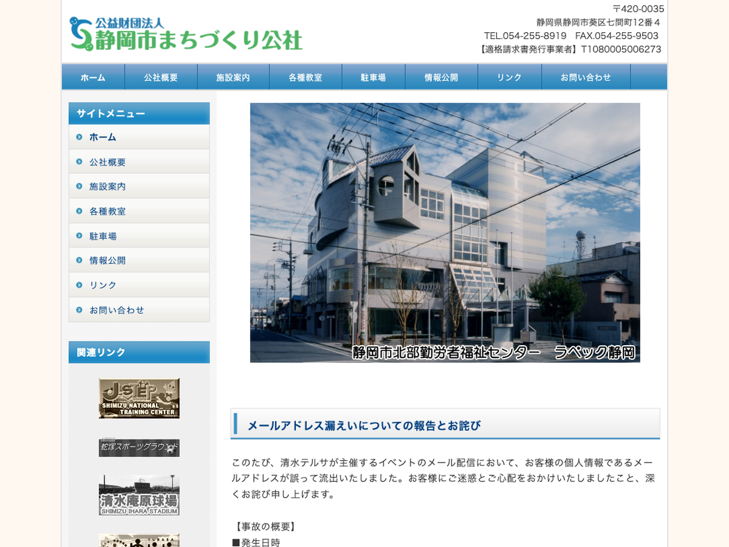The height and width of the screenshot is (547, 729).
Task: Open 情報公開 in the sidebar site menu
Action: (x=108, y=260)
